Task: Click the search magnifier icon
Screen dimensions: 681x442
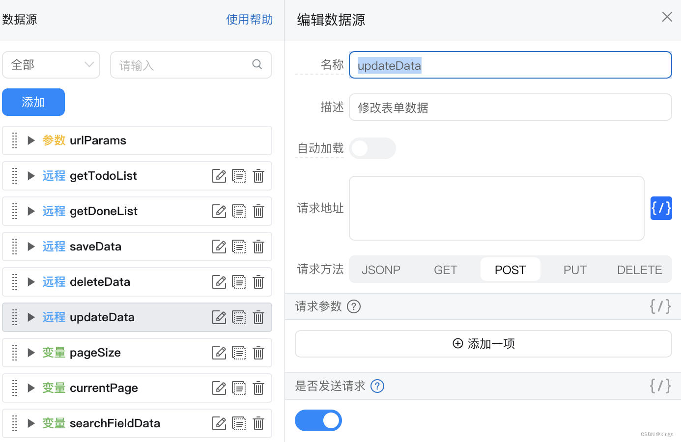Action: [257, 64]
